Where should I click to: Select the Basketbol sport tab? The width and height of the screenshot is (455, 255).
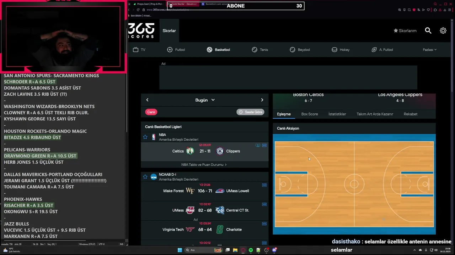218,50
